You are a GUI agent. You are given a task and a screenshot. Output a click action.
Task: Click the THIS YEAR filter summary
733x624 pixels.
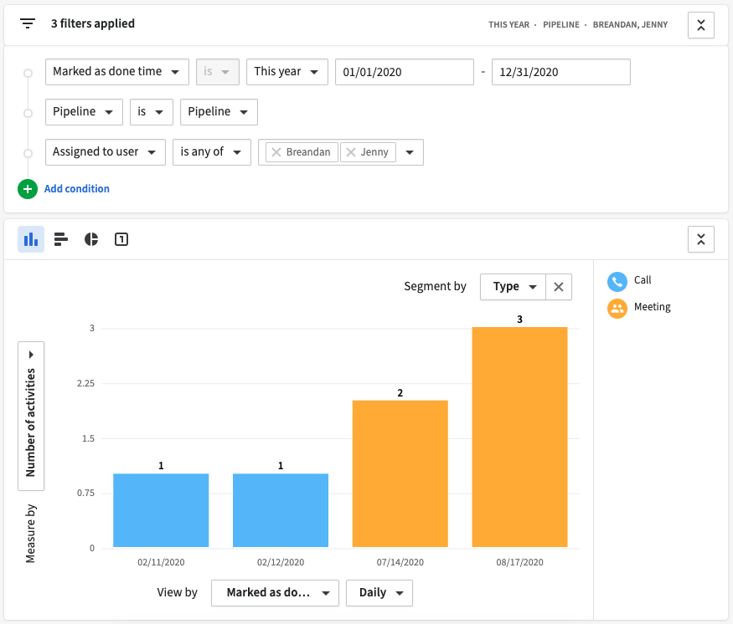[509, 25]
